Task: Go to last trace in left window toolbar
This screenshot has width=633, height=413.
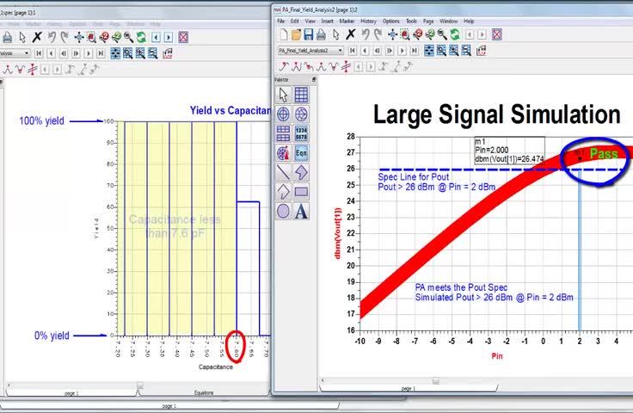Action: pyautogui.click(x=101, y=52)
